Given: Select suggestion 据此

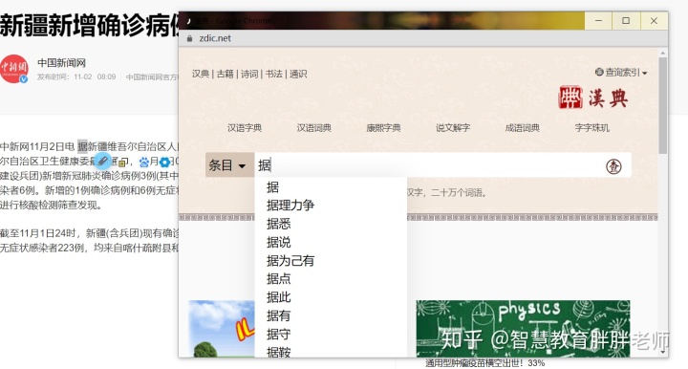Looking at the screenshot, I should pos(331,297).
